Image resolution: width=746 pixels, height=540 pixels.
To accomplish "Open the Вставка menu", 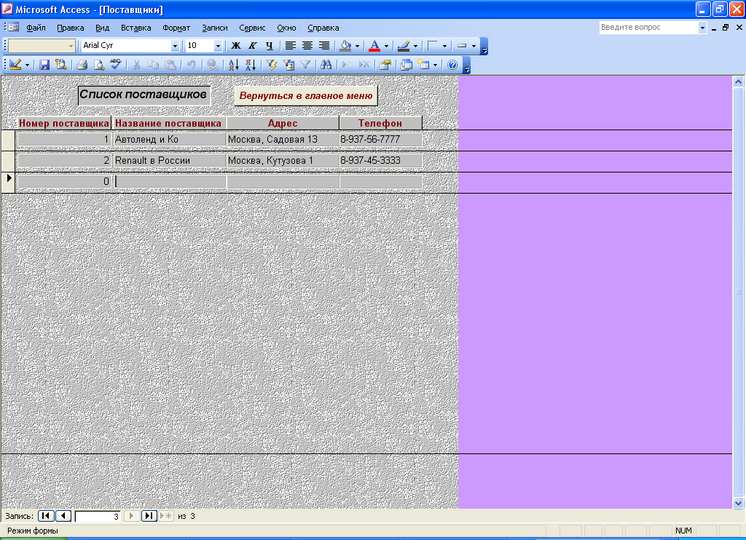I will pos(136,28).
